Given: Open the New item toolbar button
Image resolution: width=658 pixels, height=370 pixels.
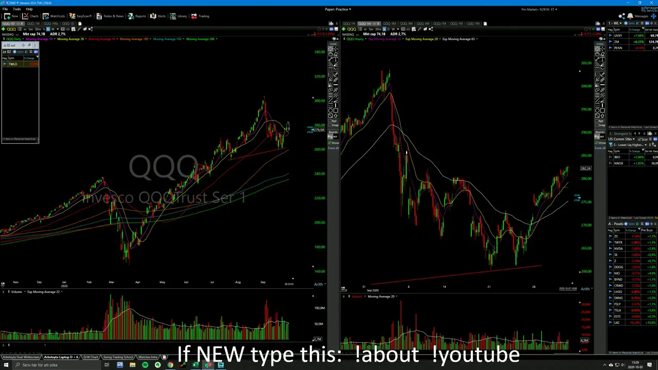Looking at the screenshot, I should pos(11,16).
